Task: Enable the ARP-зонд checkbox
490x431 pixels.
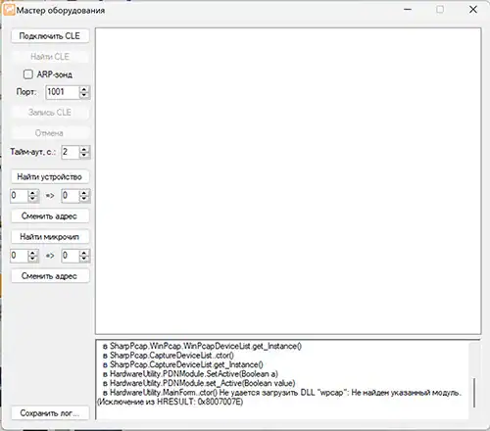Action: [28, 74]
